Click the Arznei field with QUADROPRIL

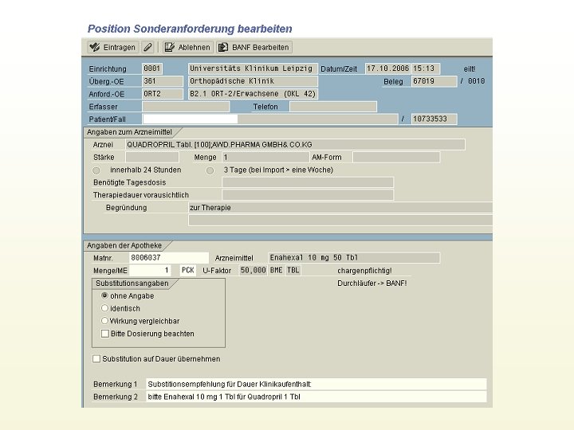(x=296, y=144)
